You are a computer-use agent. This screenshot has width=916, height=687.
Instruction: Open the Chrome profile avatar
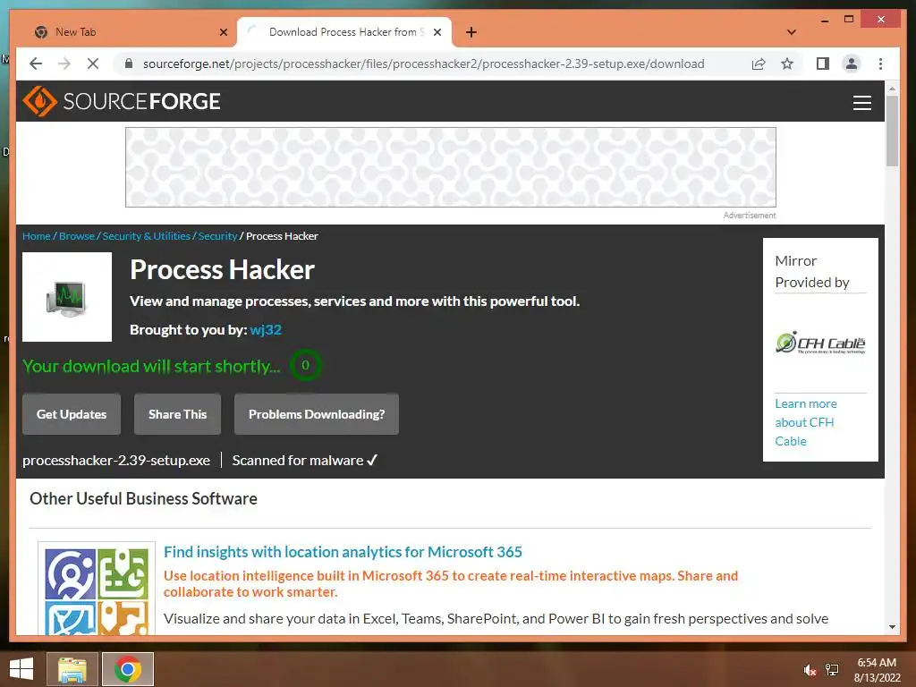(x=852, y=64)
